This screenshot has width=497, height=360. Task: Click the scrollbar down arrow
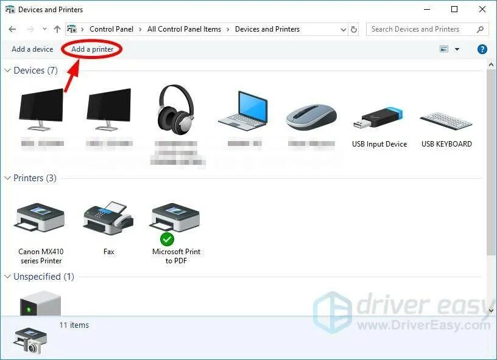click(x=491, y=311)
